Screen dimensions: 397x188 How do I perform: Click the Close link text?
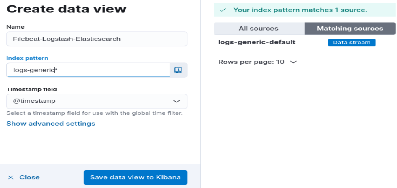[29, 177]
